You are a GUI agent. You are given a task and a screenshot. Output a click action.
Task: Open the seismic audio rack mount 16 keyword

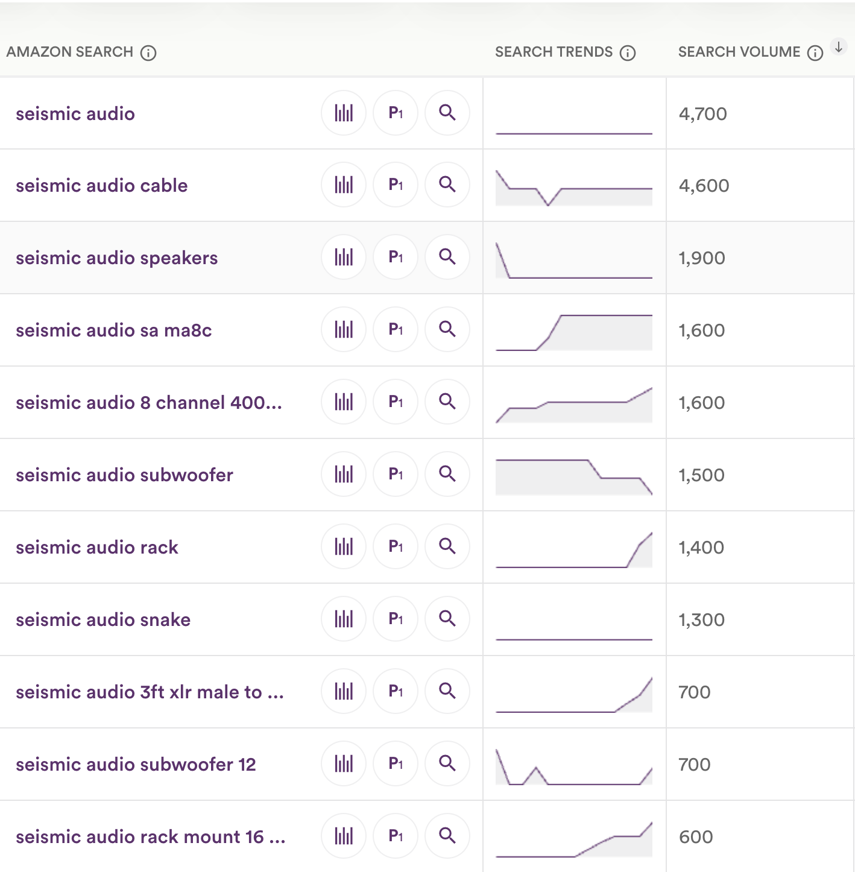pos(151,836)
